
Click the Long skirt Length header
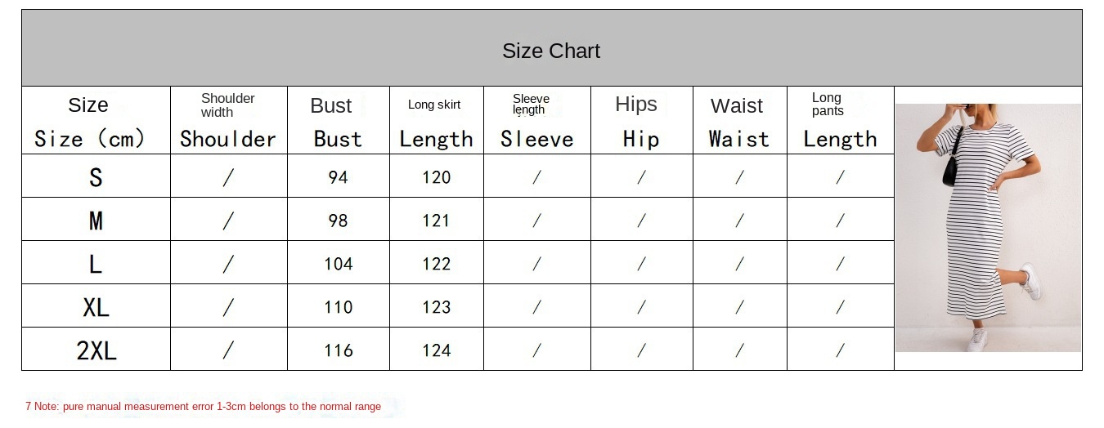tap(436, 121)
